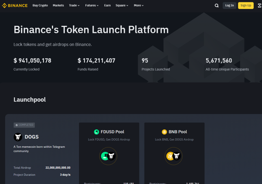Click the FDUSD coin icon beside pool title
Screen dimensions: 262x184
[96, 132]
